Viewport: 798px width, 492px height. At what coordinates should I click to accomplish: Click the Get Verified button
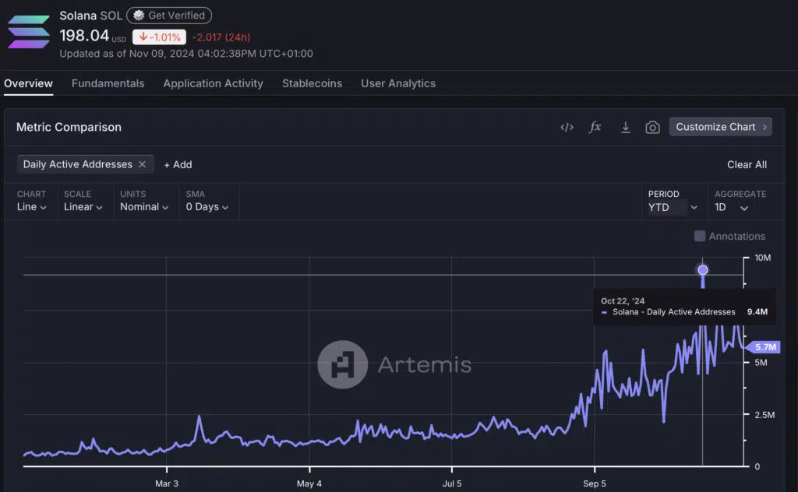169,16
